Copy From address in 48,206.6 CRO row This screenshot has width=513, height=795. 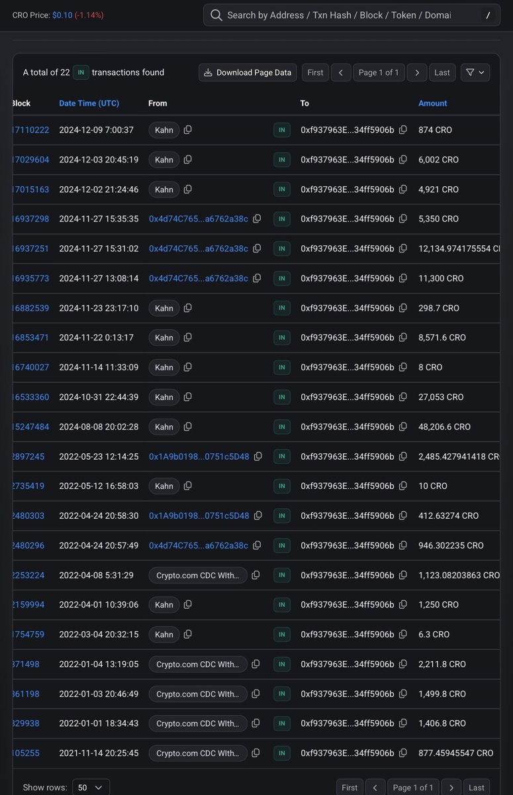188,427
